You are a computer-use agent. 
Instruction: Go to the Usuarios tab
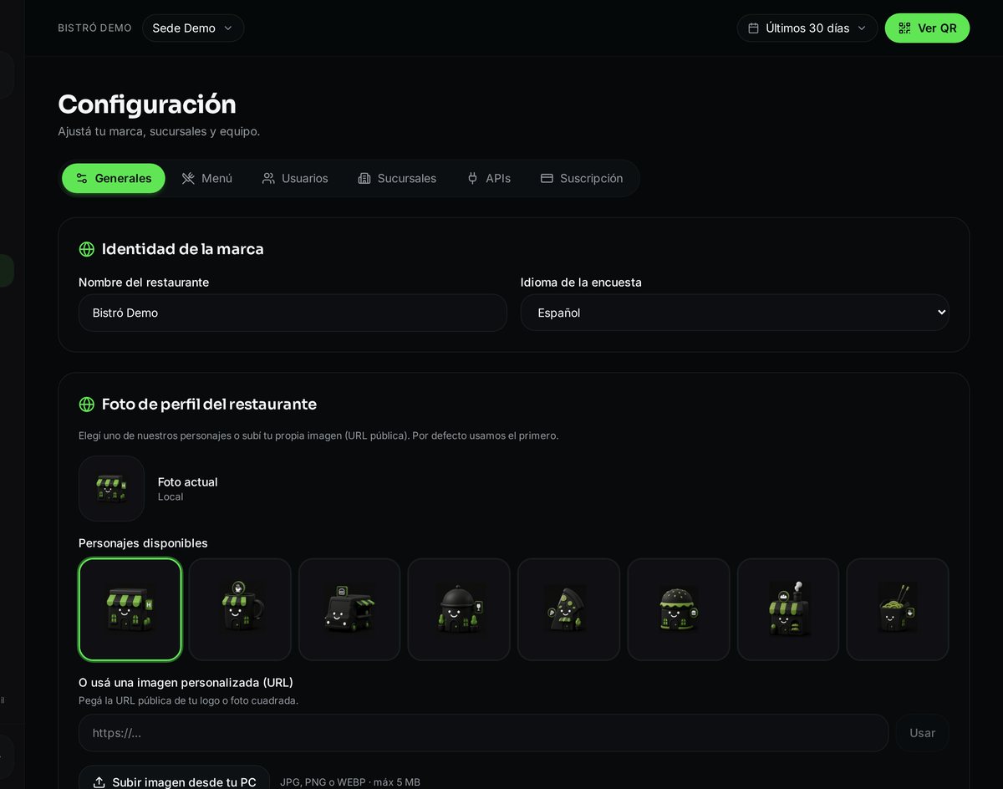295,178
